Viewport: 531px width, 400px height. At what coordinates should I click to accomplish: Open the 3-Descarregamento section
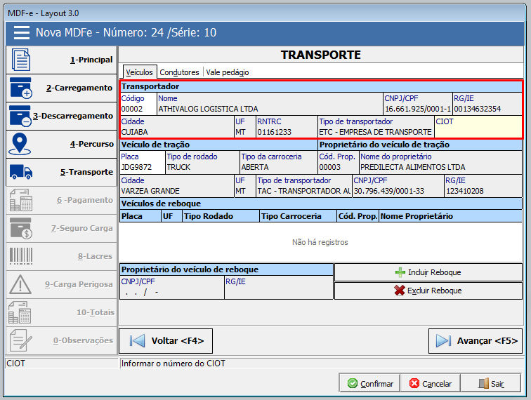coord(61,116)
